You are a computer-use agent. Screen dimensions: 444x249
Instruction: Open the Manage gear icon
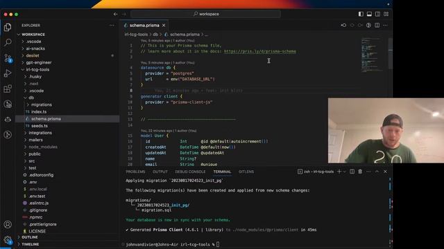8,240
